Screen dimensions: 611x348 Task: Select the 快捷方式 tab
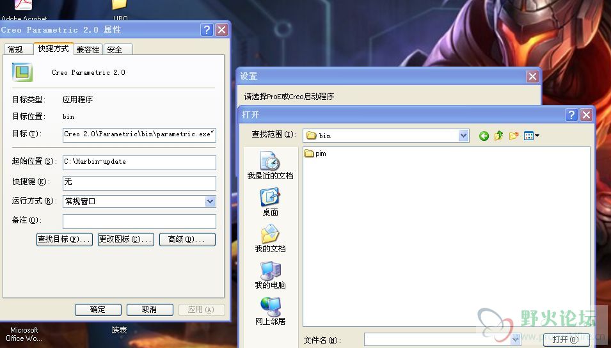53,49
